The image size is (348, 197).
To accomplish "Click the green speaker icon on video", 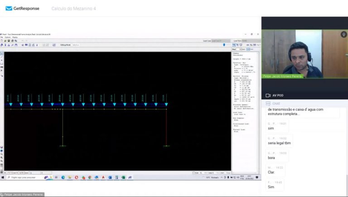I will click(x=343, y=34).
